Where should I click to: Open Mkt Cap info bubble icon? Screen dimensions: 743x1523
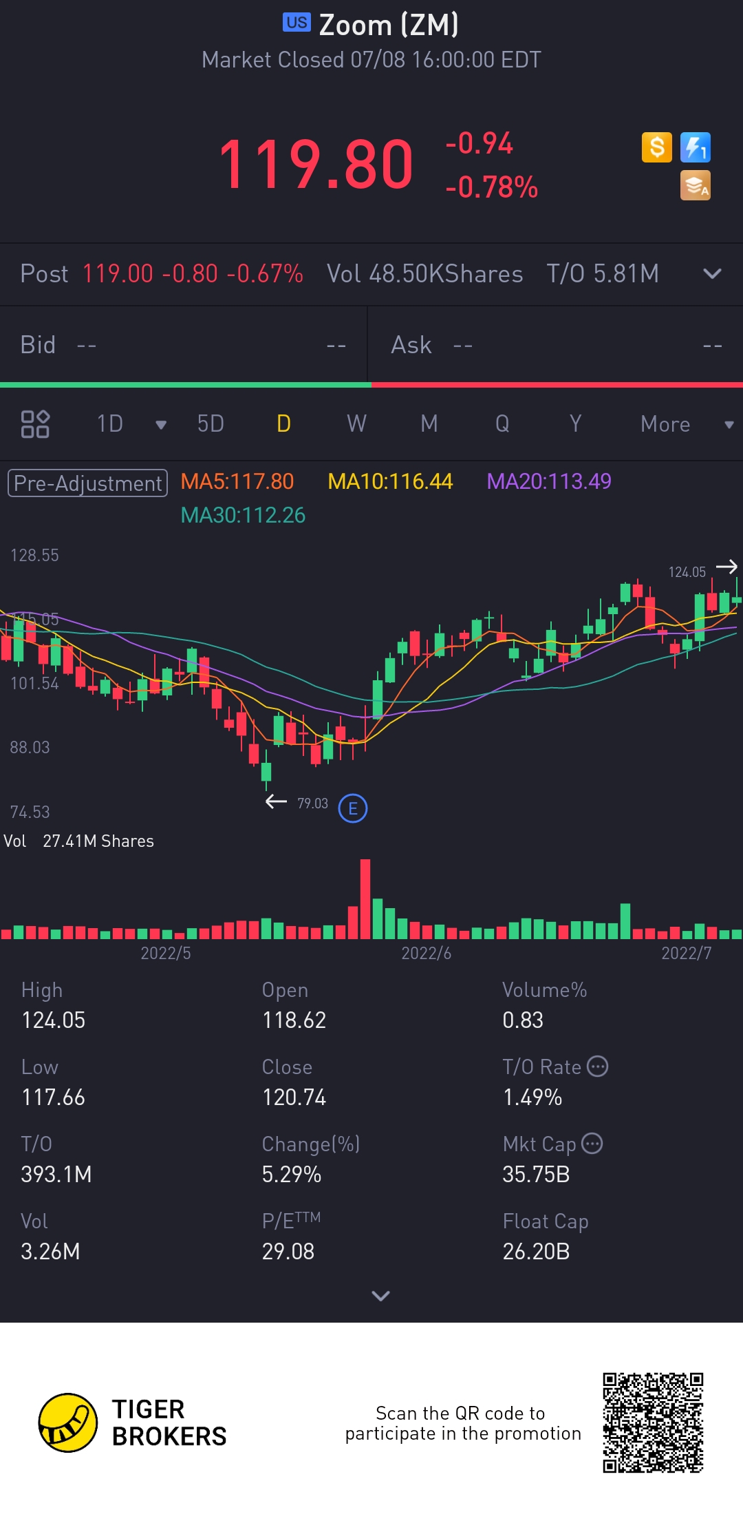(592, 1144)
